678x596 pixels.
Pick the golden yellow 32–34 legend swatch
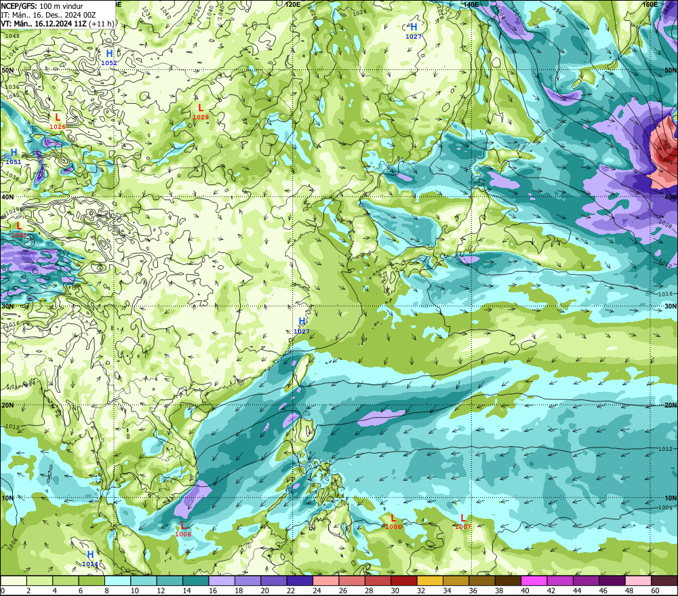[430, 580]
